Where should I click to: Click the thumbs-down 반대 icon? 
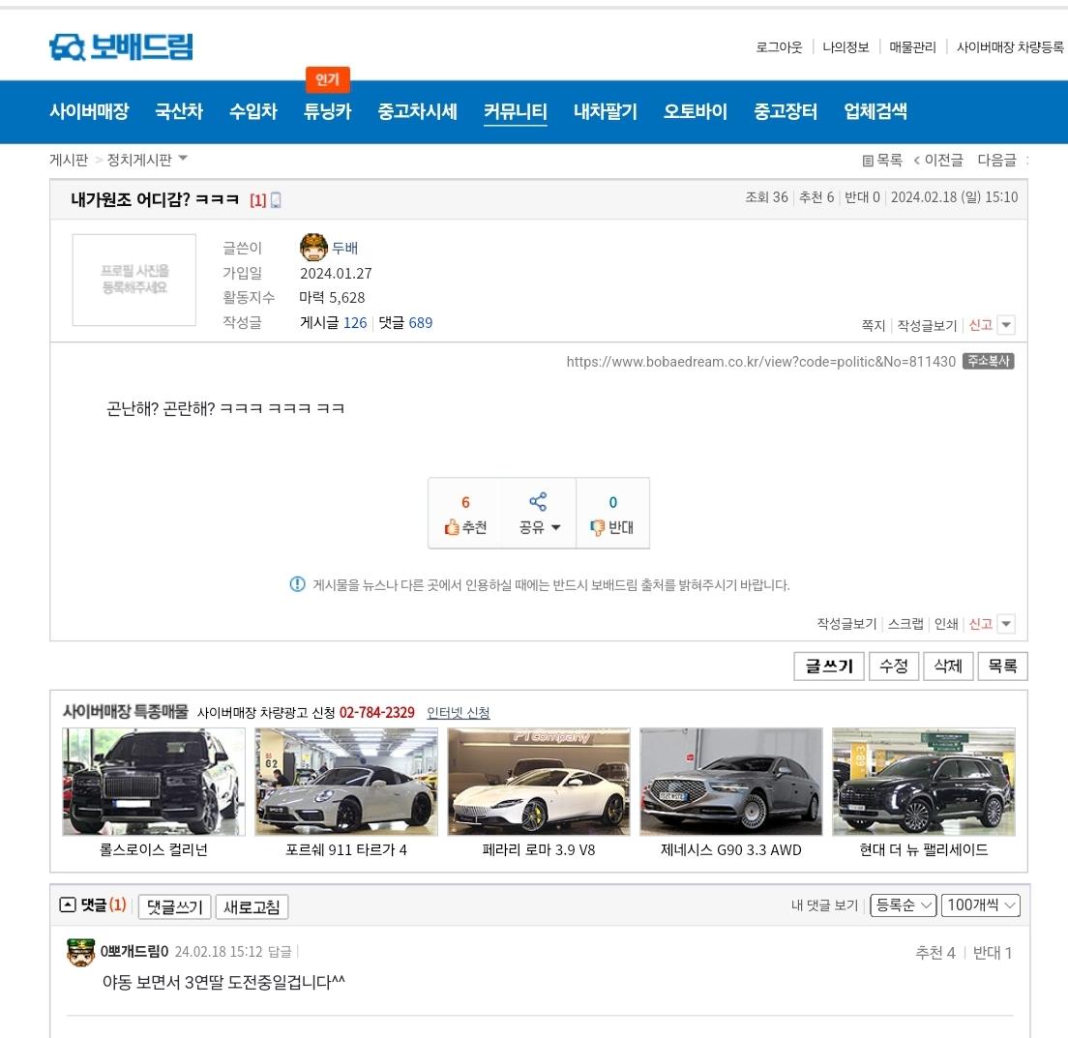(597, 528)
